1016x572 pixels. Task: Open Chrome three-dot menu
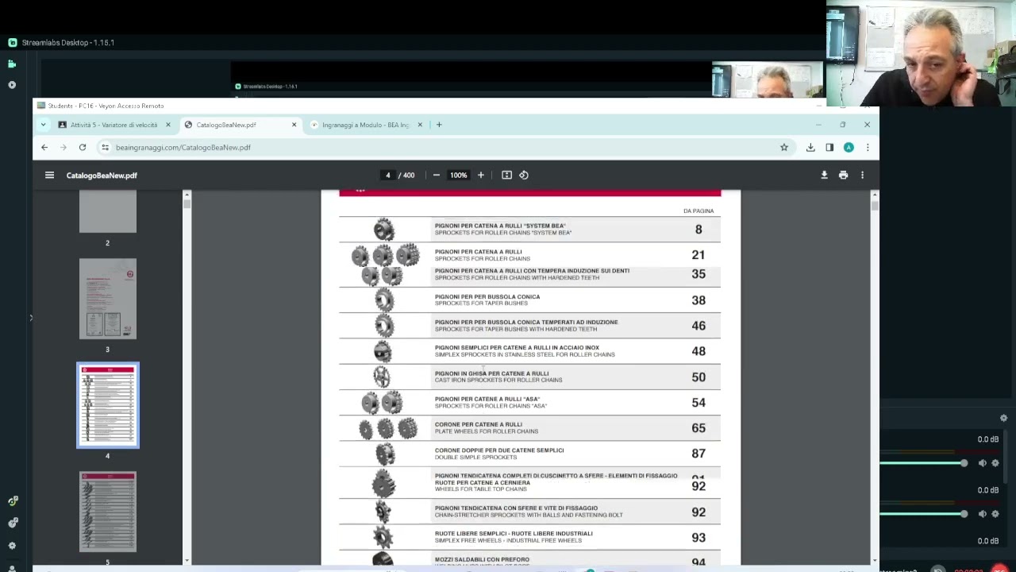pyautogui.click(x=868, y=147)
